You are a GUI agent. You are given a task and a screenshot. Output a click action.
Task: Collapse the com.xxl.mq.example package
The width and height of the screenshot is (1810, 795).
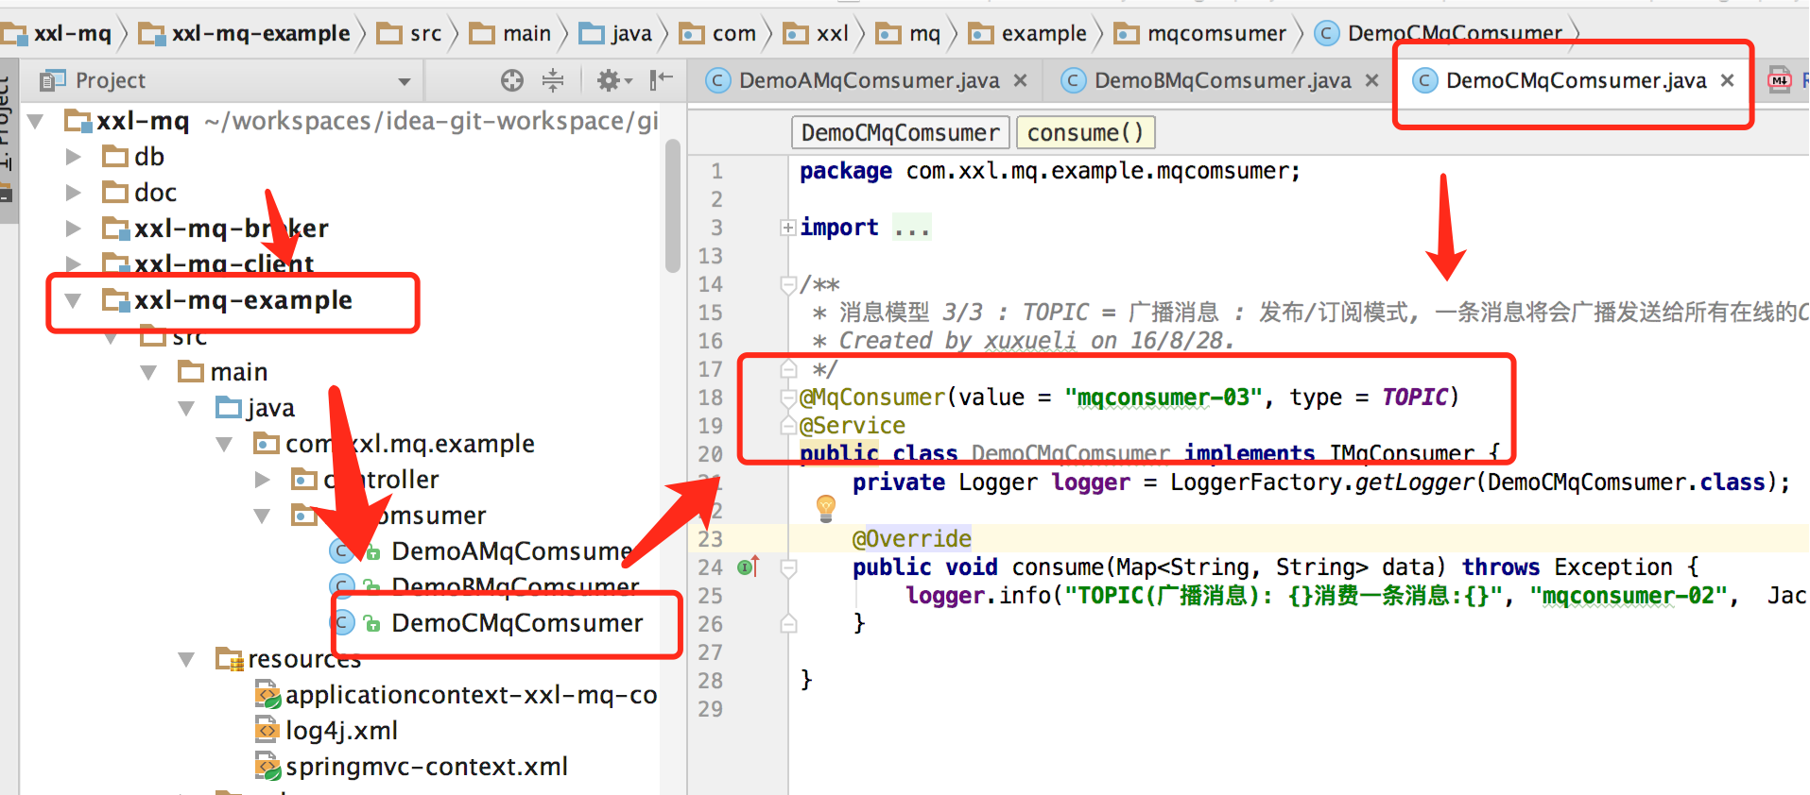224,444
